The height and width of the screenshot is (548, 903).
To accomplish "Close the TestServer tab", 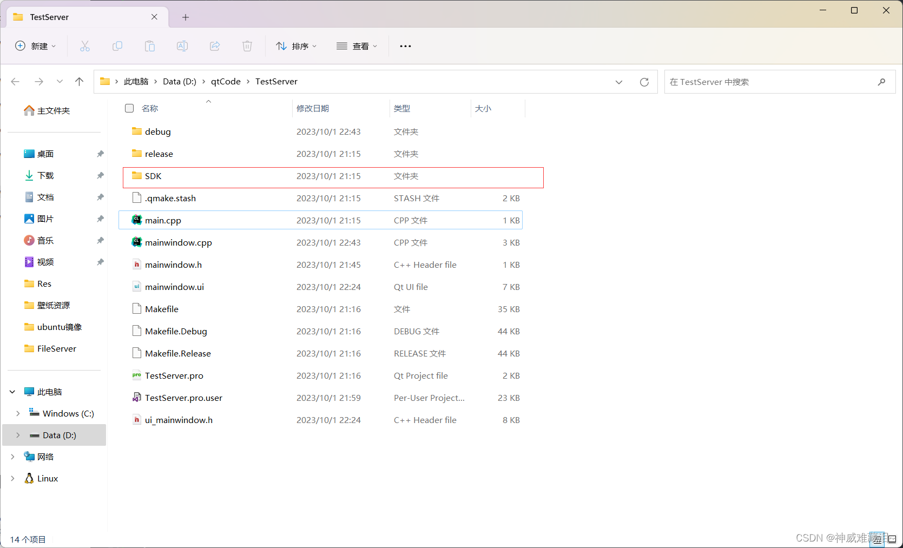I will (154, 17).
